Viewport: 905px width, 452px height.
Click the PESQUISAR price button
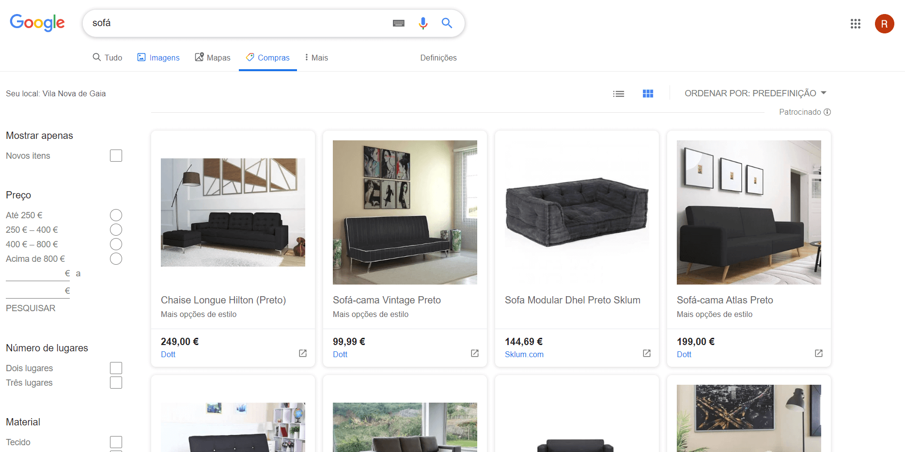tap(31, 308)
